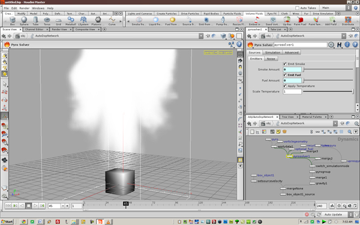
Task: Click the timeline frame 45 marker
Action: (125, 203)
